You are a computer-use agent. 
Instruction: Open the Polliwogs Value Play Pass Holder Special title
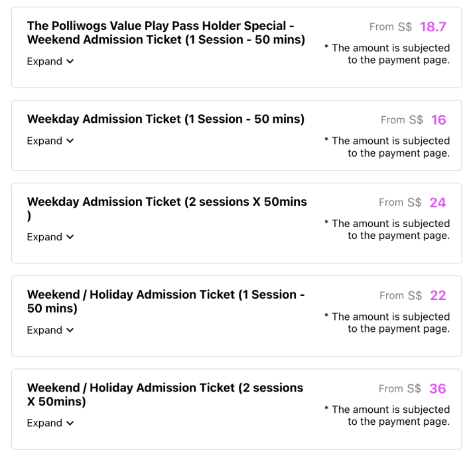pos(166,33)
